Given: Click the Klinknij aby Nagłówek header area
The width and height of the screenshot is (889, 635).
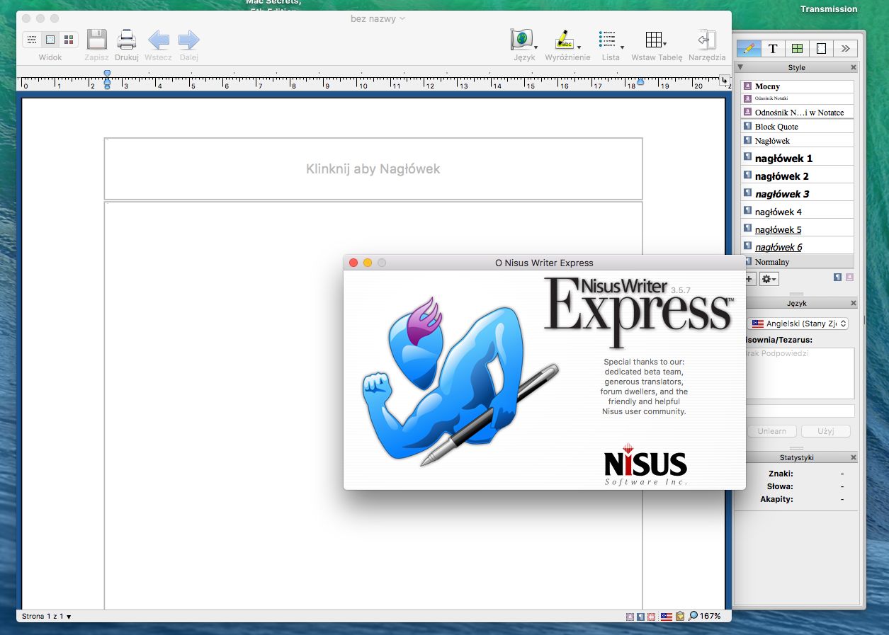Looking at the screenshot, I should [x=373, y=168].
